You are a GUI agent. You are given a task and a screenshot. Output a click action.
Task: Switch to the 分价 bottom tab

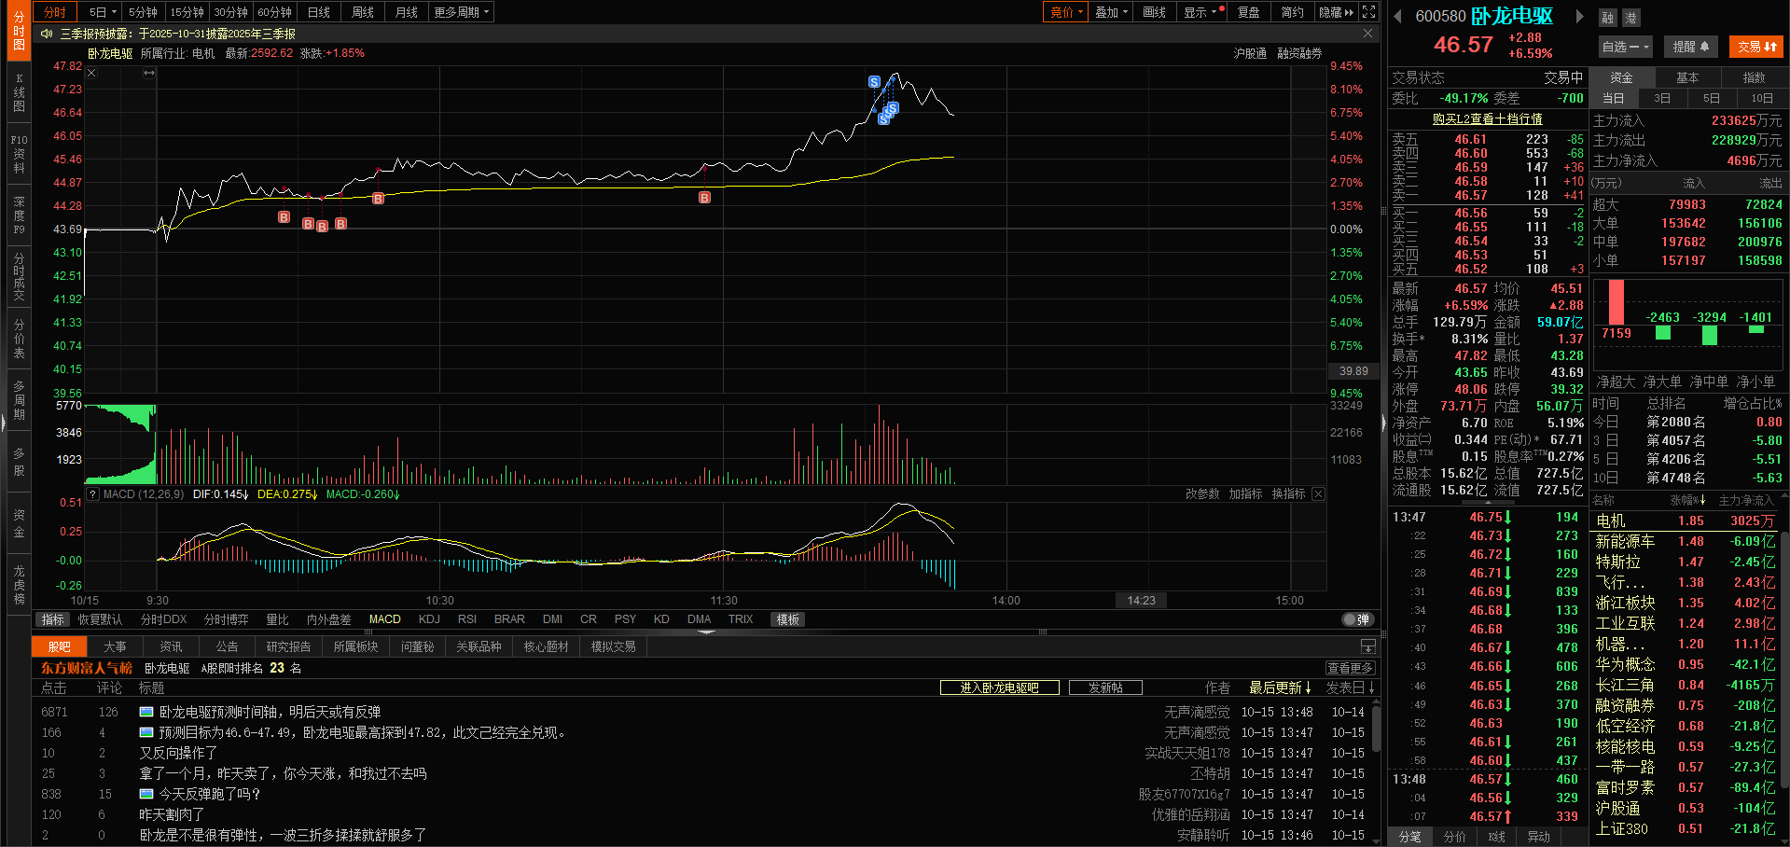pyautogui.click(x=1454, y=837)
